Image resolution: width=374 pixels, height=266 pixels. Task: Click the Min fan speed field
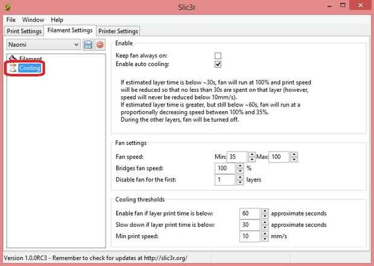pos(237,157)
